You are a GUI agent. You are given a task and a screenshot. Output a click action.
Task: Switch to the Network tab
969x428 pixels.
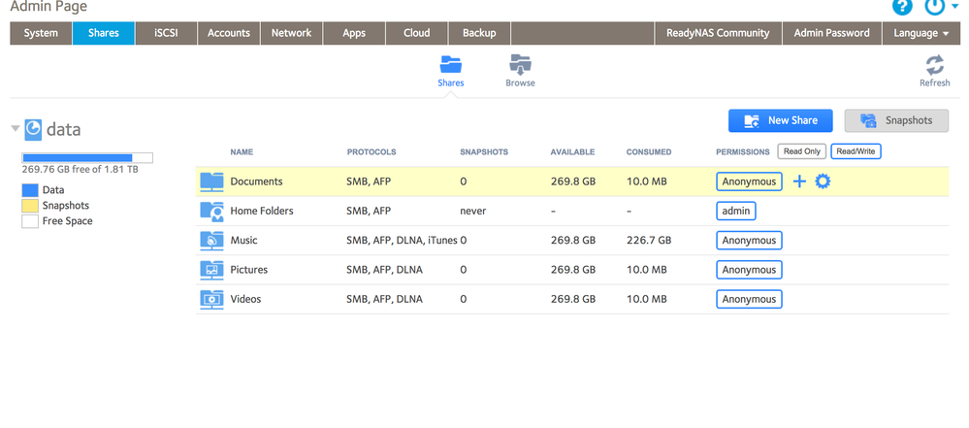pos(291,33)
